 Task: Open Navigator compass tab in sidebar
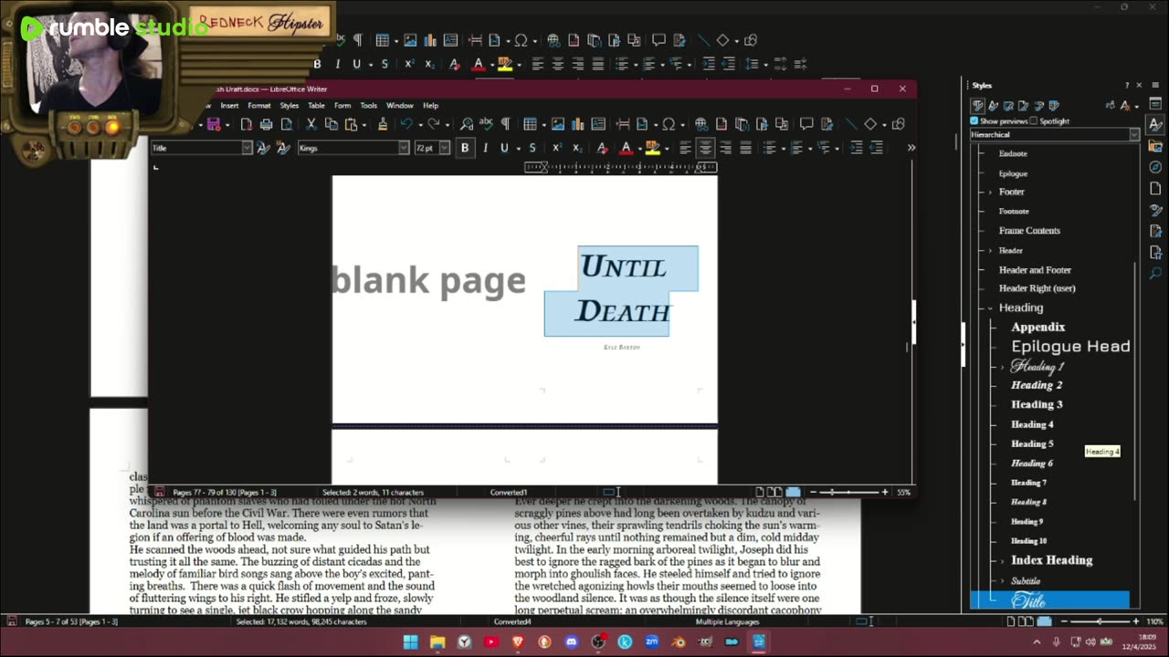point(1155,167)
